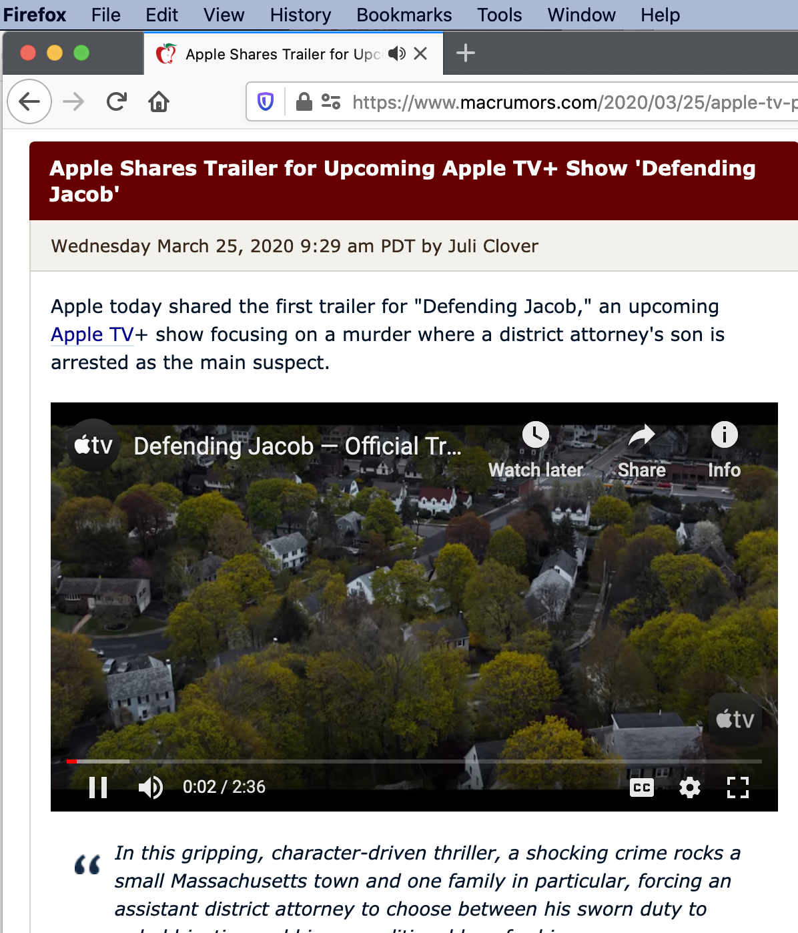Open the History menu

coord(301,15)
